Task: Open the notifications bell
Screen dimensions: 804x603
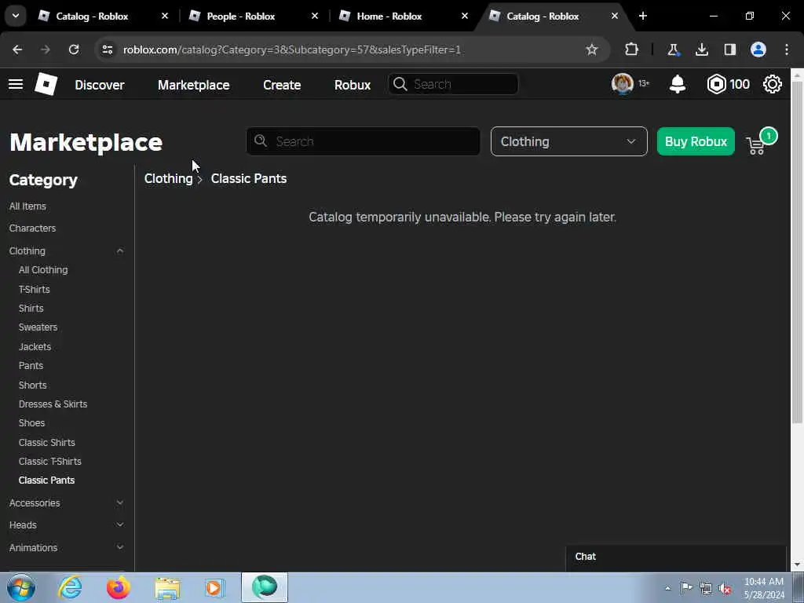Action: (678, 84)
